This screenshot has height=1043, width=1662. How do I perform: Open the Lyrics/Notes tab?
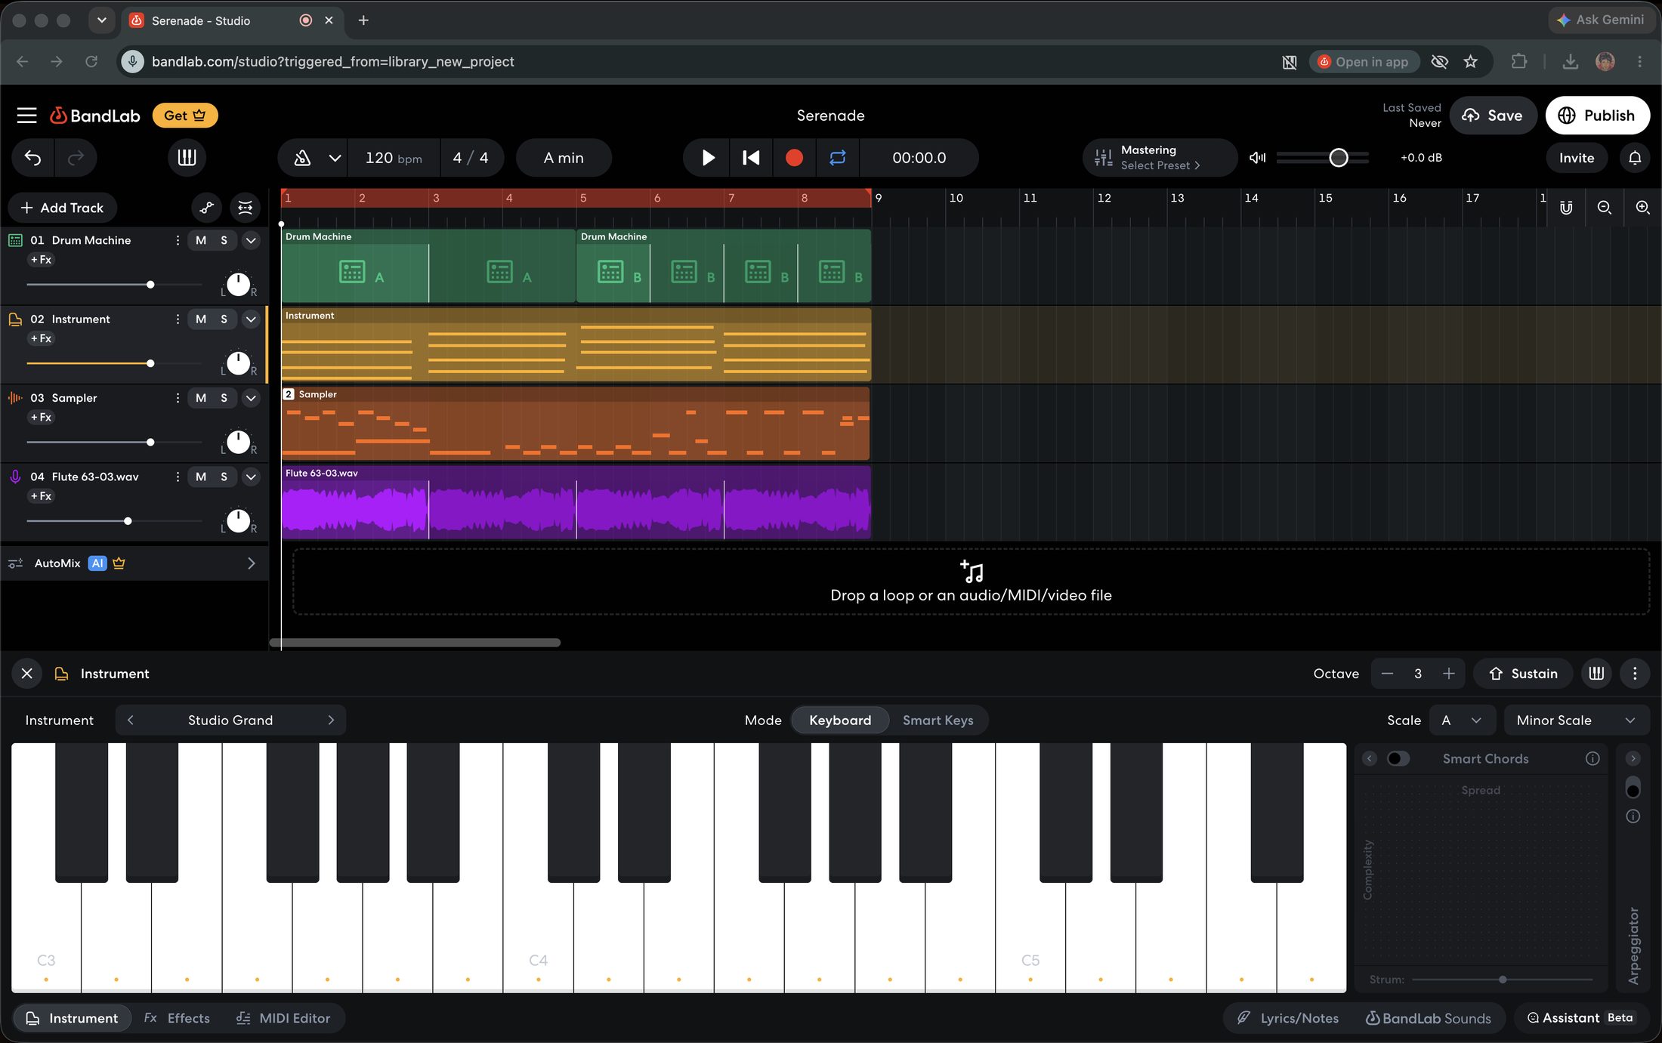point(1287,1017)
